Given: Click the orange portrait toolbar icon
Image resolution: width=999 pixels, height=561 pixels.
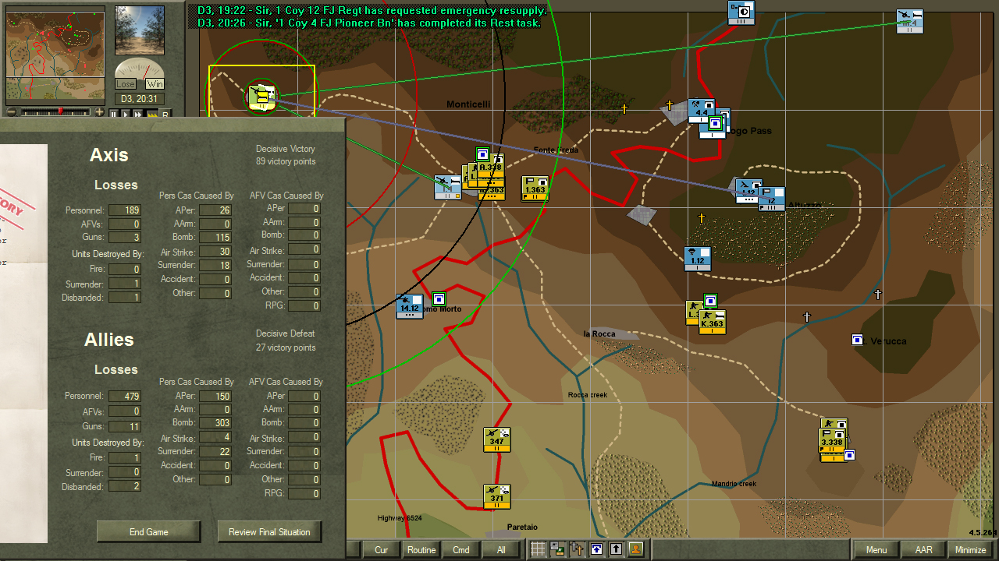Looking at the screenshot, I should tap(636, 549).
